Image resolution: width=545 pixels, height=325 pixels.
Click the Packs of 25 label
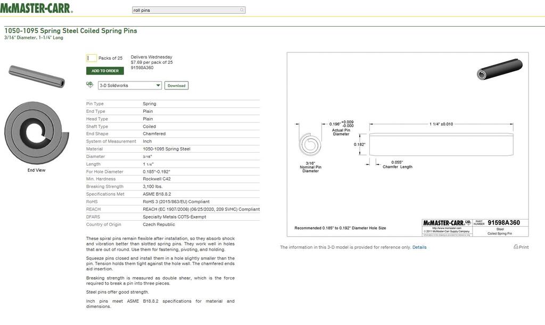click(x=110, y=58)
